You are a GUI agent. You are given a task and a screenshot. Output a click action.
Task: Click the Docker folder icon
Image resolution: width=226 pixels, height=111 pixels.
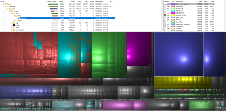tap(12, 11)
